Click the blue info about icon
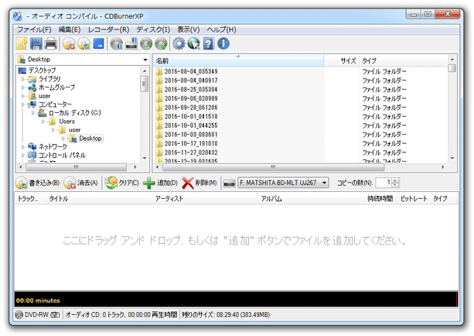The width and height of the screenshot is (474, 336). pos(223,43)
